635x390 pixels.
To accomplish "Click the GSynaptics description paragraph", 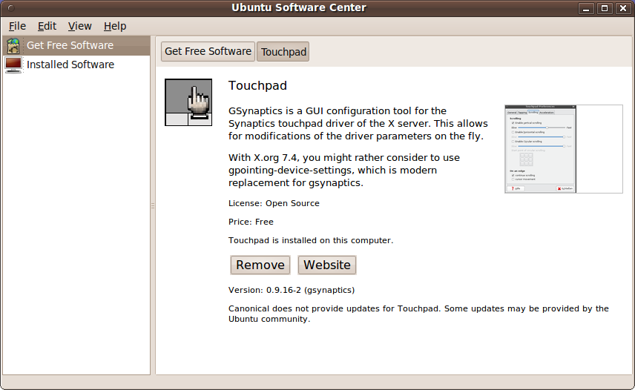I will 358,124.
